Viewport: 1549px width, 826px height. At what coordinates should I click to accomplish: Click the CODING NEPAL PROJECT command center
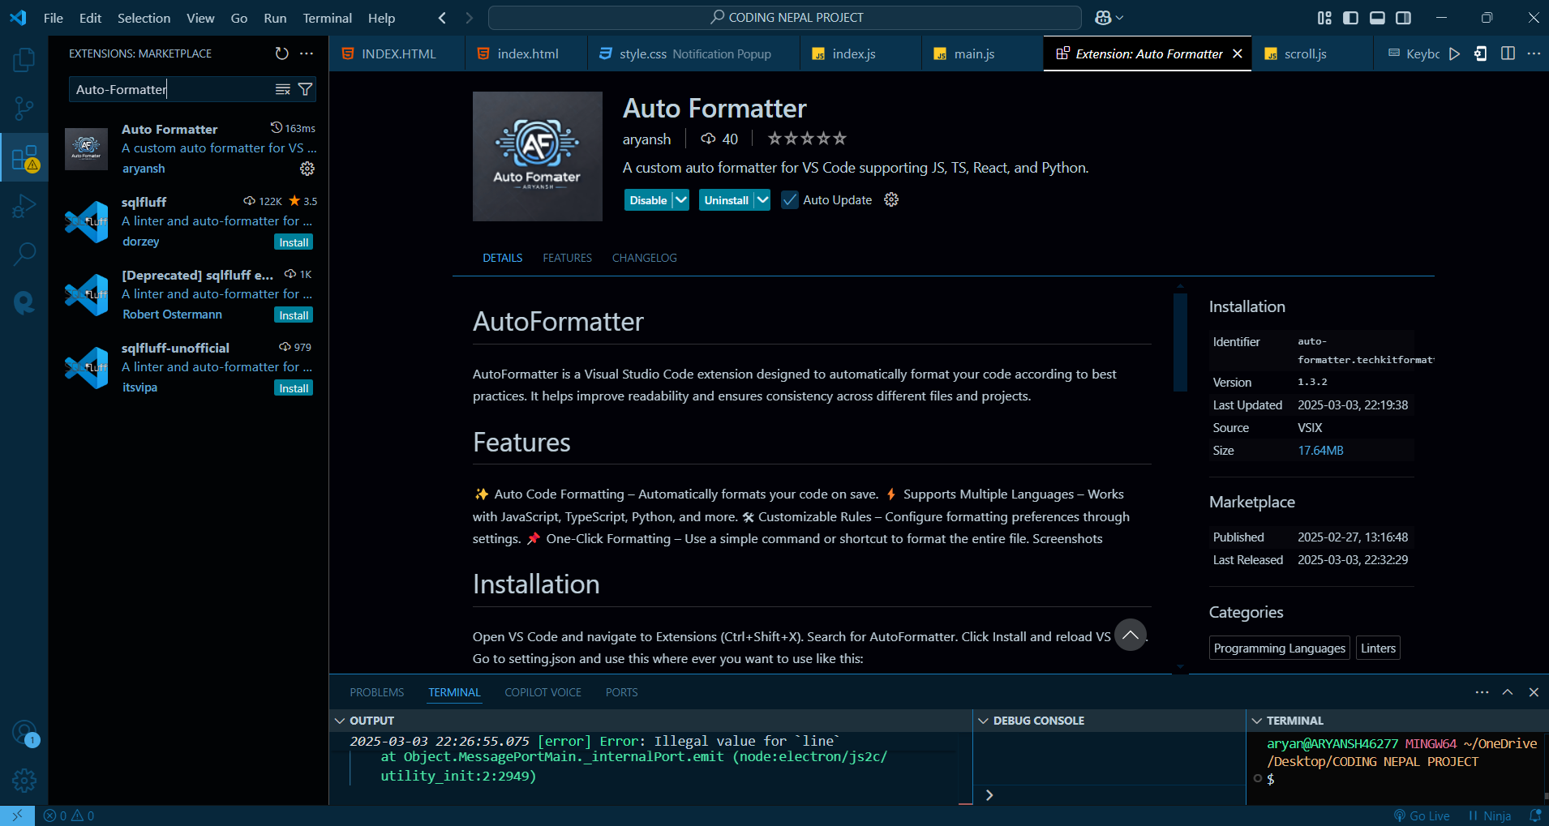(785, 18)
